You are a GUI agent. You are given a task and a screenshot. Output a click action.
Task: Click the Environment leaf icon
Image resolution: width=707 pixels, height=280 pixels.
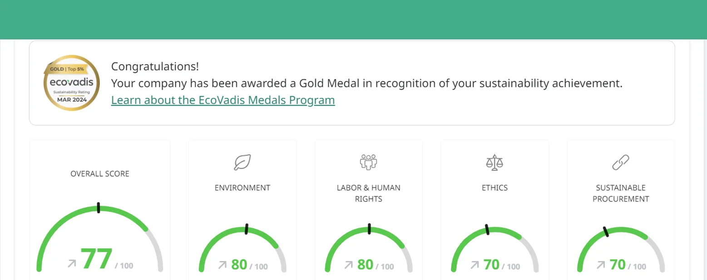(242, 162)
